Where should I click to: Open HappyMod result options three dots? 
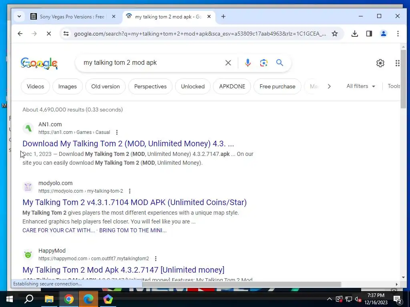[156, 259]
